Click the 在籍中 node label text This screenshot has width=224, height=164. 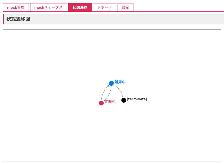tap(110, 101)
